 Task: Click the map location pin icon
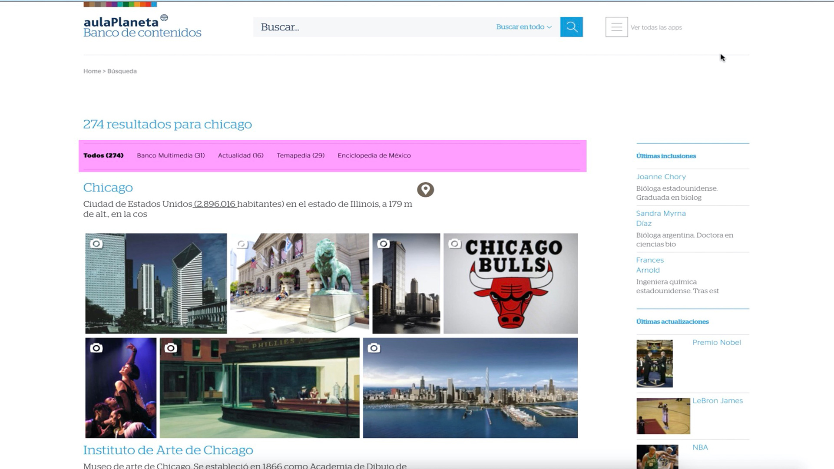click(x=425, y=189)
